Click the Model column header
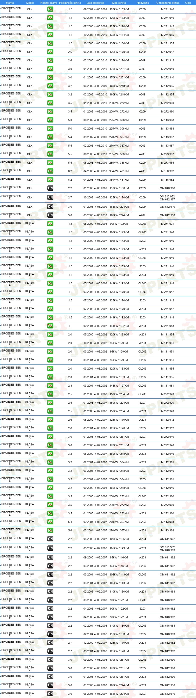Viewport: 196px width, 698px height. [x=30, y=3]
